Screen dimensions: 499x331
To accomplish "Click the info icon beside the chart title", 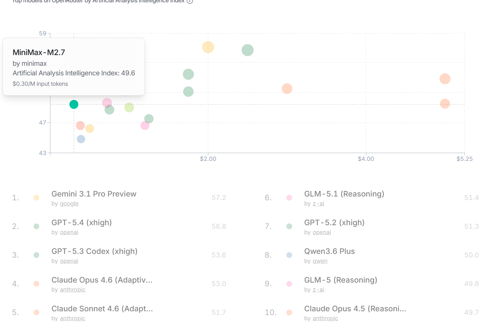I will (190, 1).
